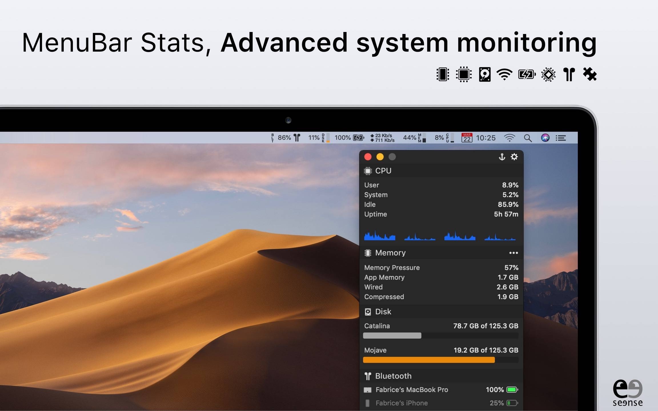
Task: Click the memory 44% menu bar module
Action: [x=414, y=138]
